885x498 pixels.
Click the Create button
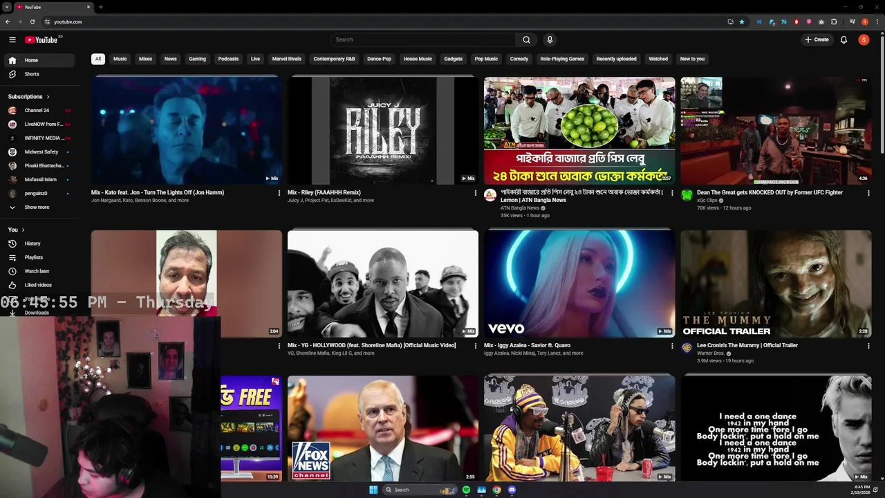click(x=817, y=39)
